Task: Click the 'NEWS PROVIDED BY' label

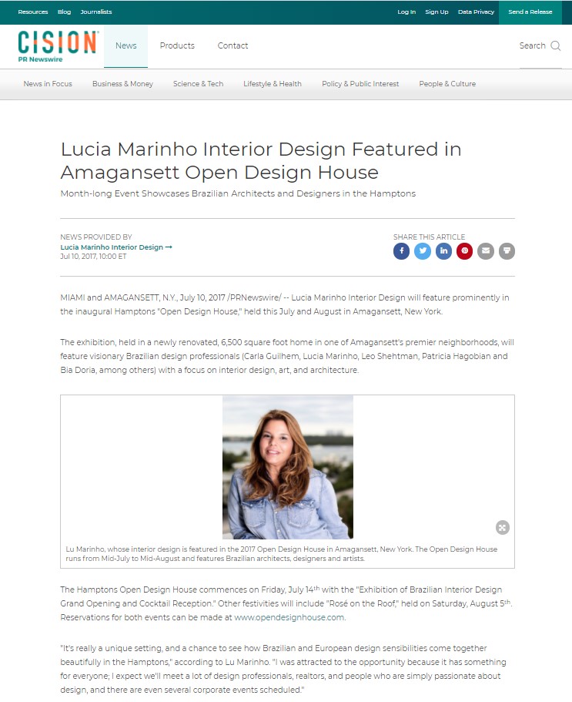Action: 96,237
